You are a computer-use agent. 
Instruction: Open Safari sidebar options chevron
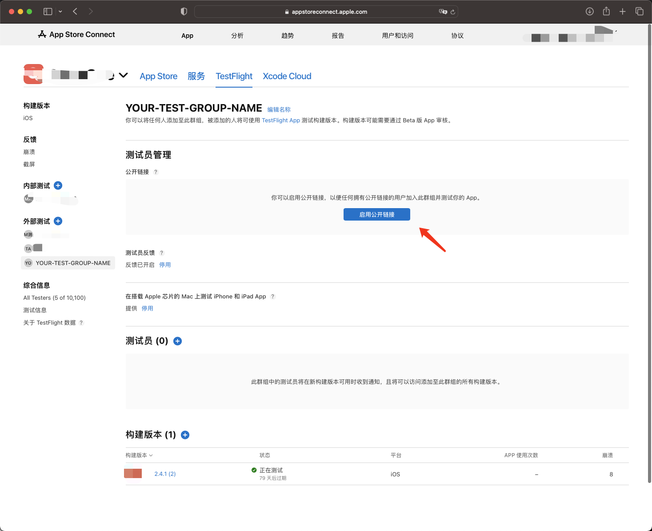click(60, 12)
